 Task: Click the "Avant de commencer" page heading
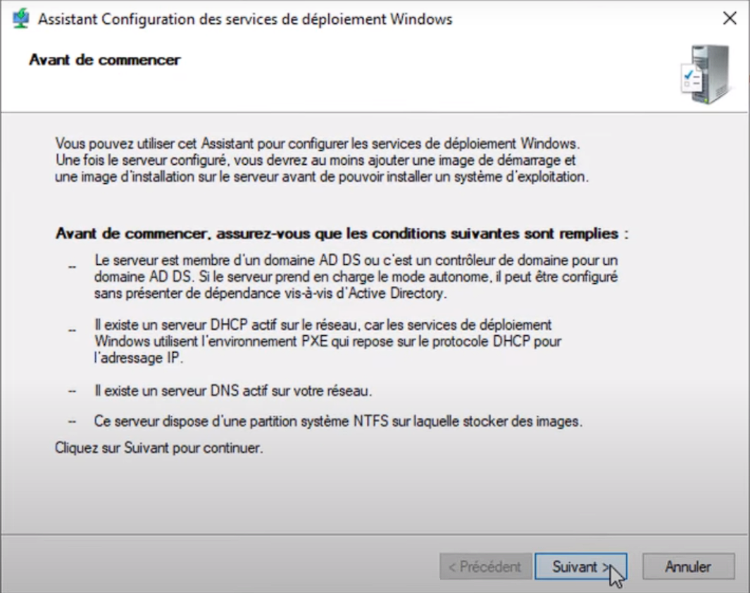click(105, 60)
